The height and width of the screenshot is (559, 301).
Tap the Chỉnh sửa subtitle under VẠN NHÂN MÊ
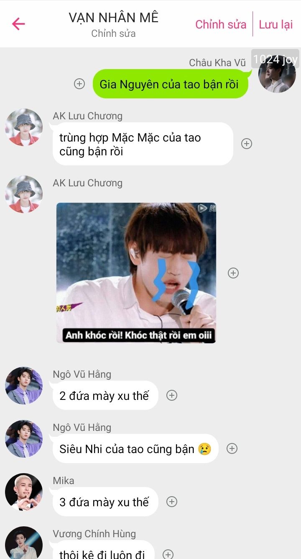tap(114, 33)
